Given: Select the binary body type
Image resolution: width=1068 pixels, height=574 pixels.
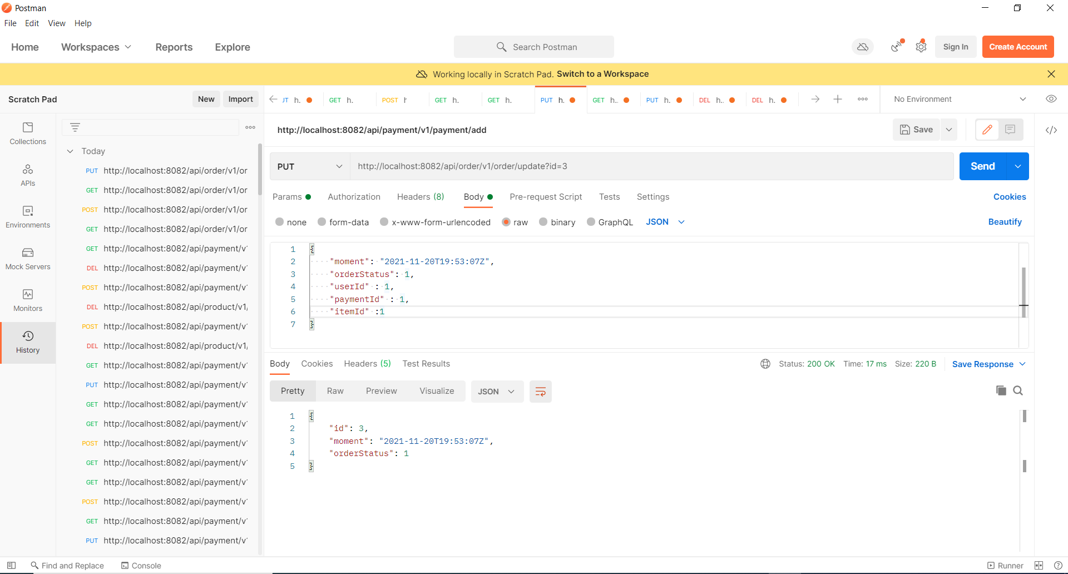Looking at the screenshot, I should coord(543,222).
